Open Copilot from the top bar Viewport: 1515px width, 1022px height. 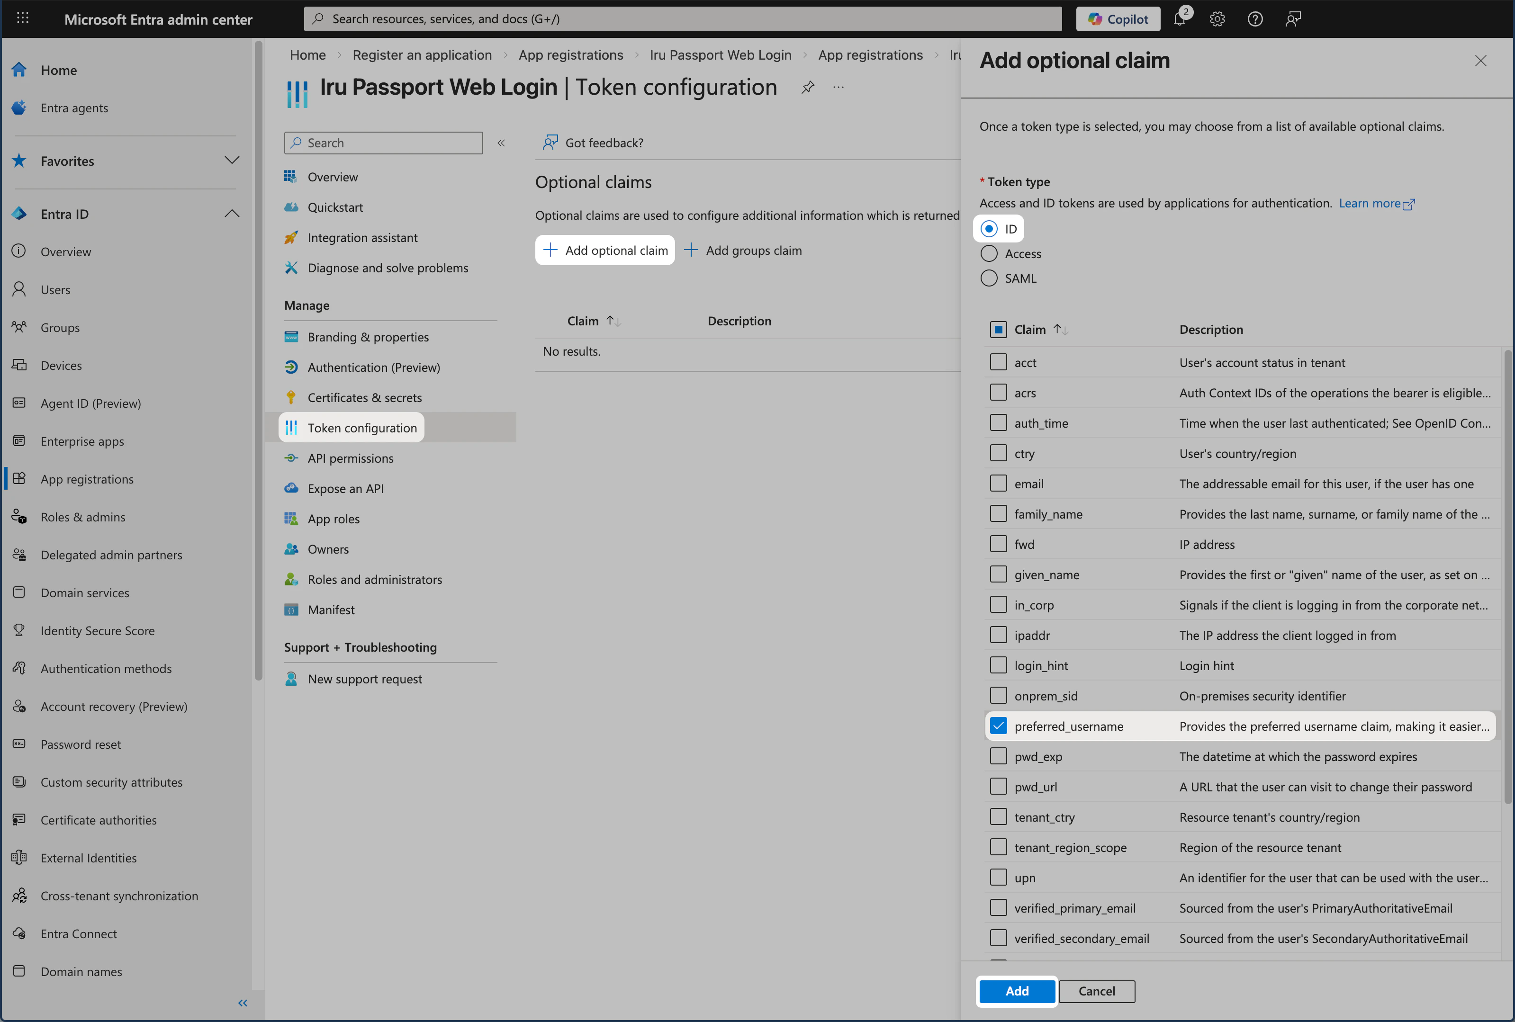(1118, 18)
